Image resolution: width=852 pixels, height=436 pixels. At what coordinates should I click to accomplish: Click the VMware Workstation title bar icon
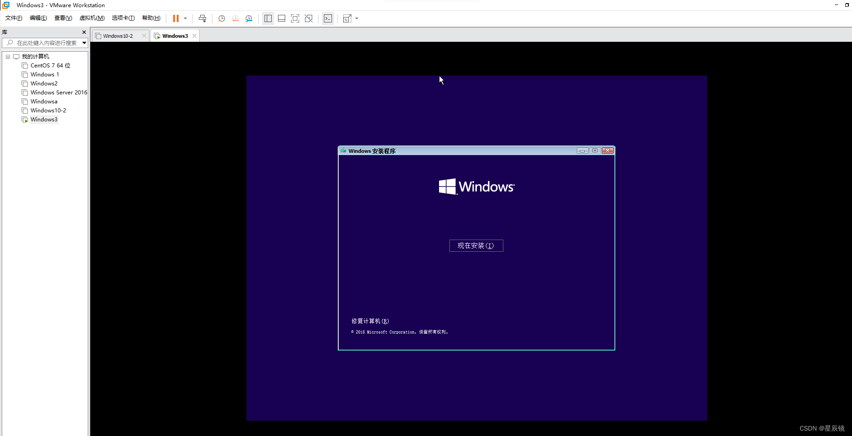[6, 5]
